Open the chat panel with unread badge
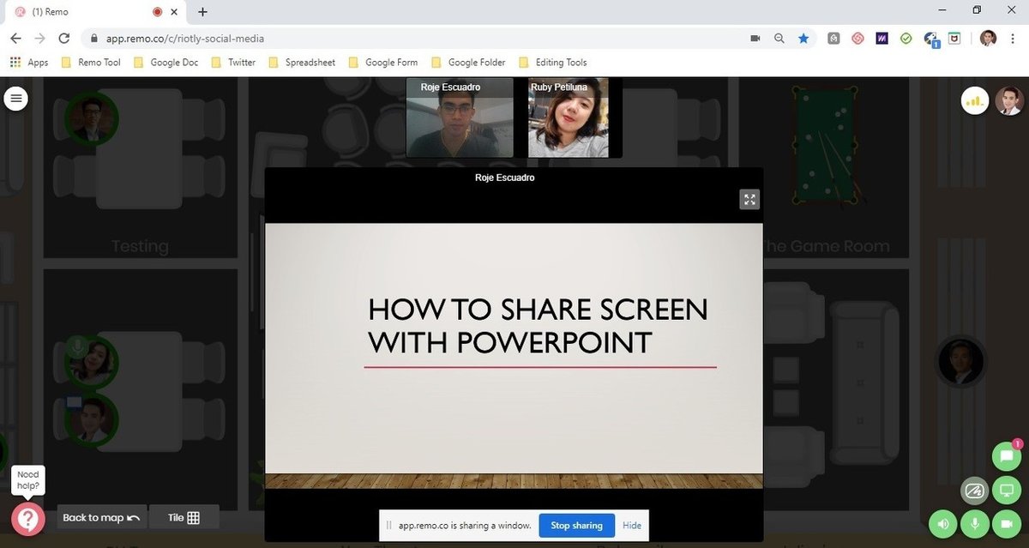1029x548 pixels. click(1006, 457)
